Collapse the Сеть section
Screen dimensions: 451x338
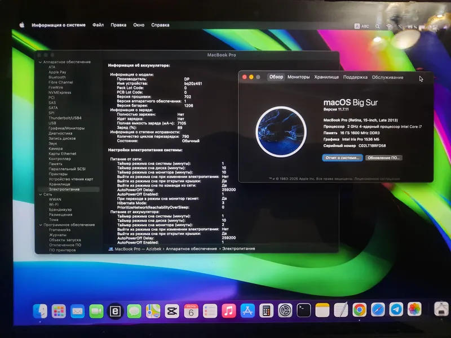coord(41,194)
